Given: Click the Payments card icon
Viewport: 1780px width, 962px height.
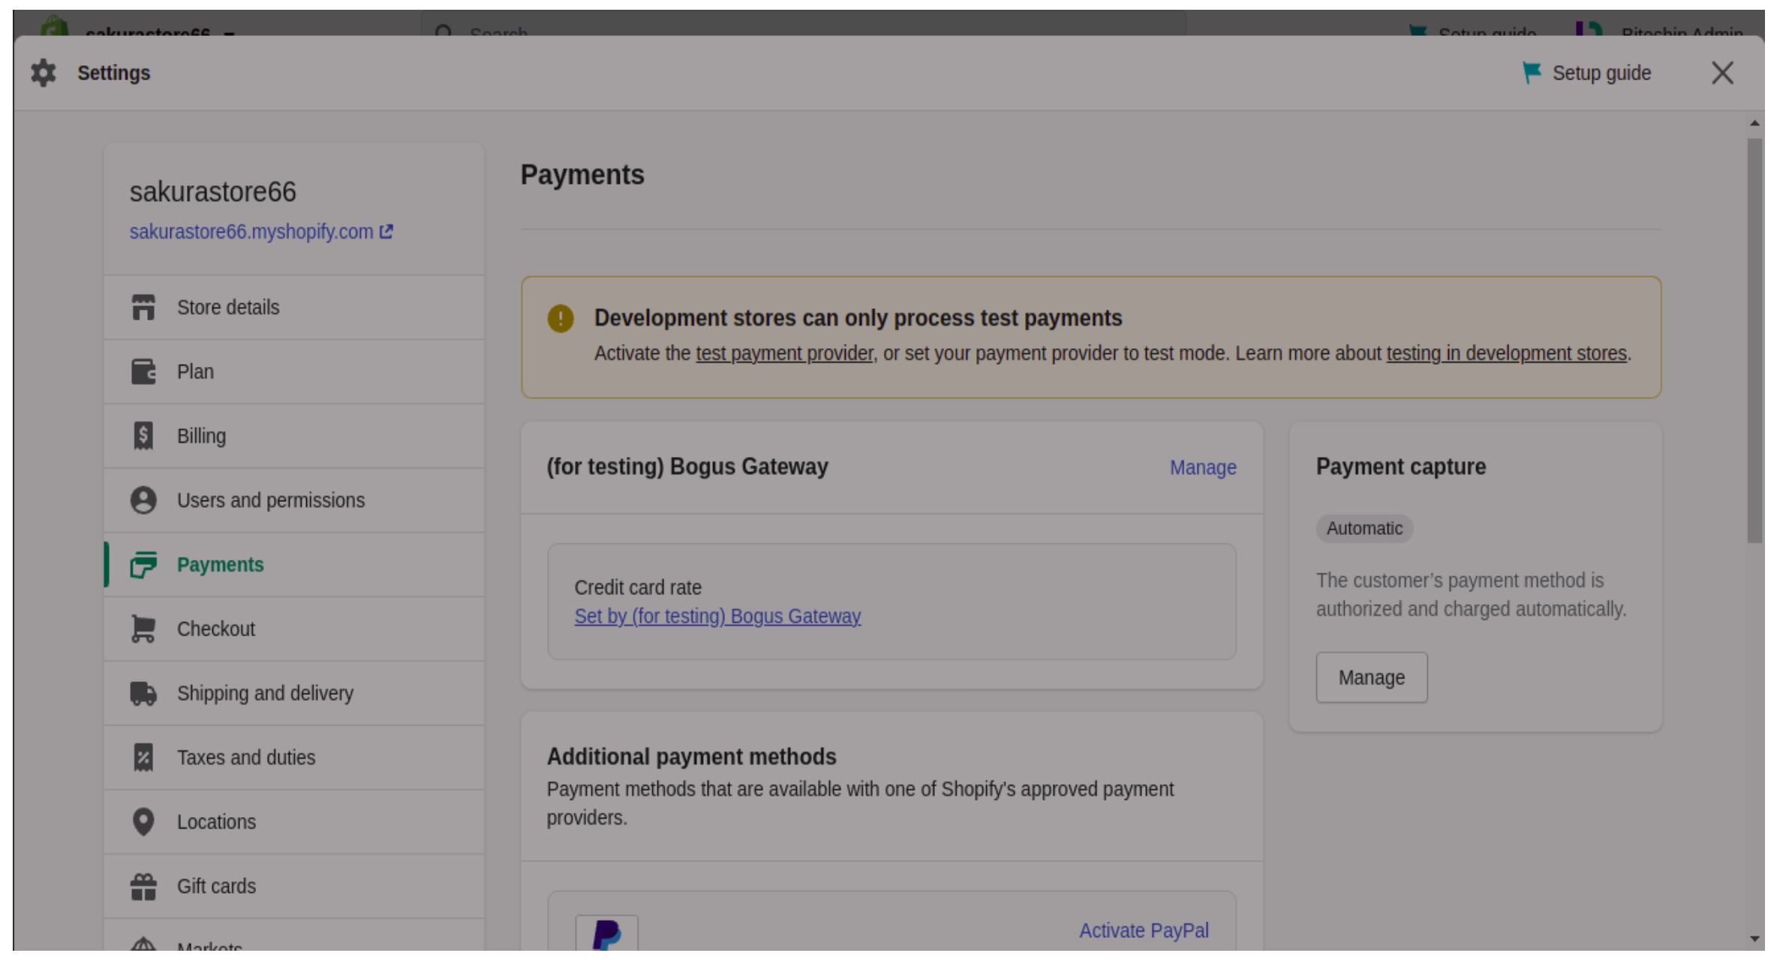Looking at the screenshot, I should 143,565.
